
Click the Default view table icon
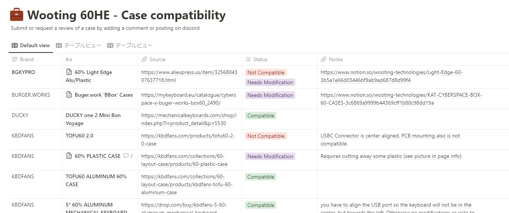[x=15, y=45]
